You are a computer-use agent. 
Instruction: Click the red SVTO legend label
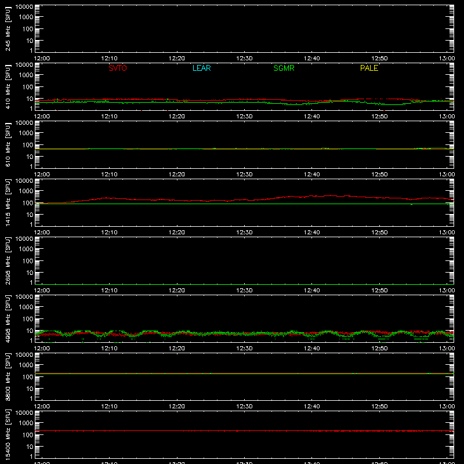[118, 68]
